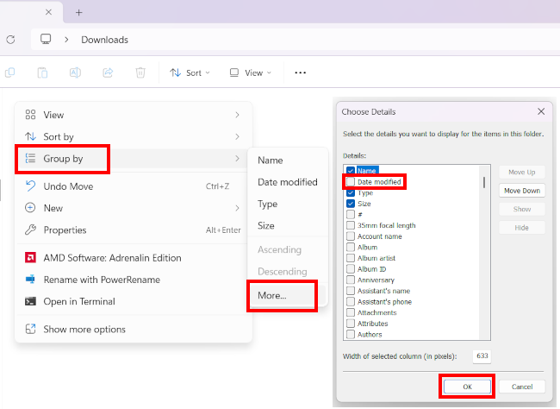Choose Undo Move from context menu
The height and width of the screenshot is (409, 560).
132,186
